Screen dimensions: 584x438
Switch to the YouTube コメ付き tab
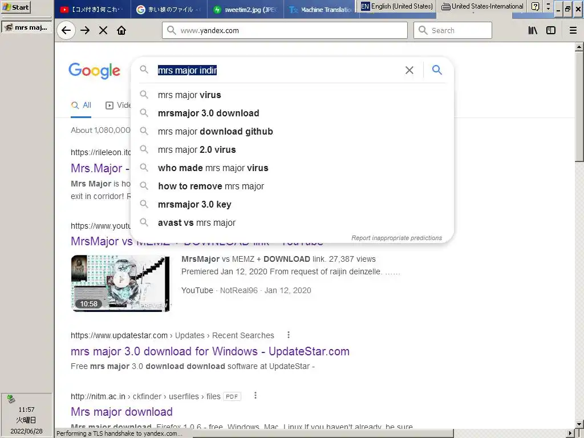tap(92, 9)
